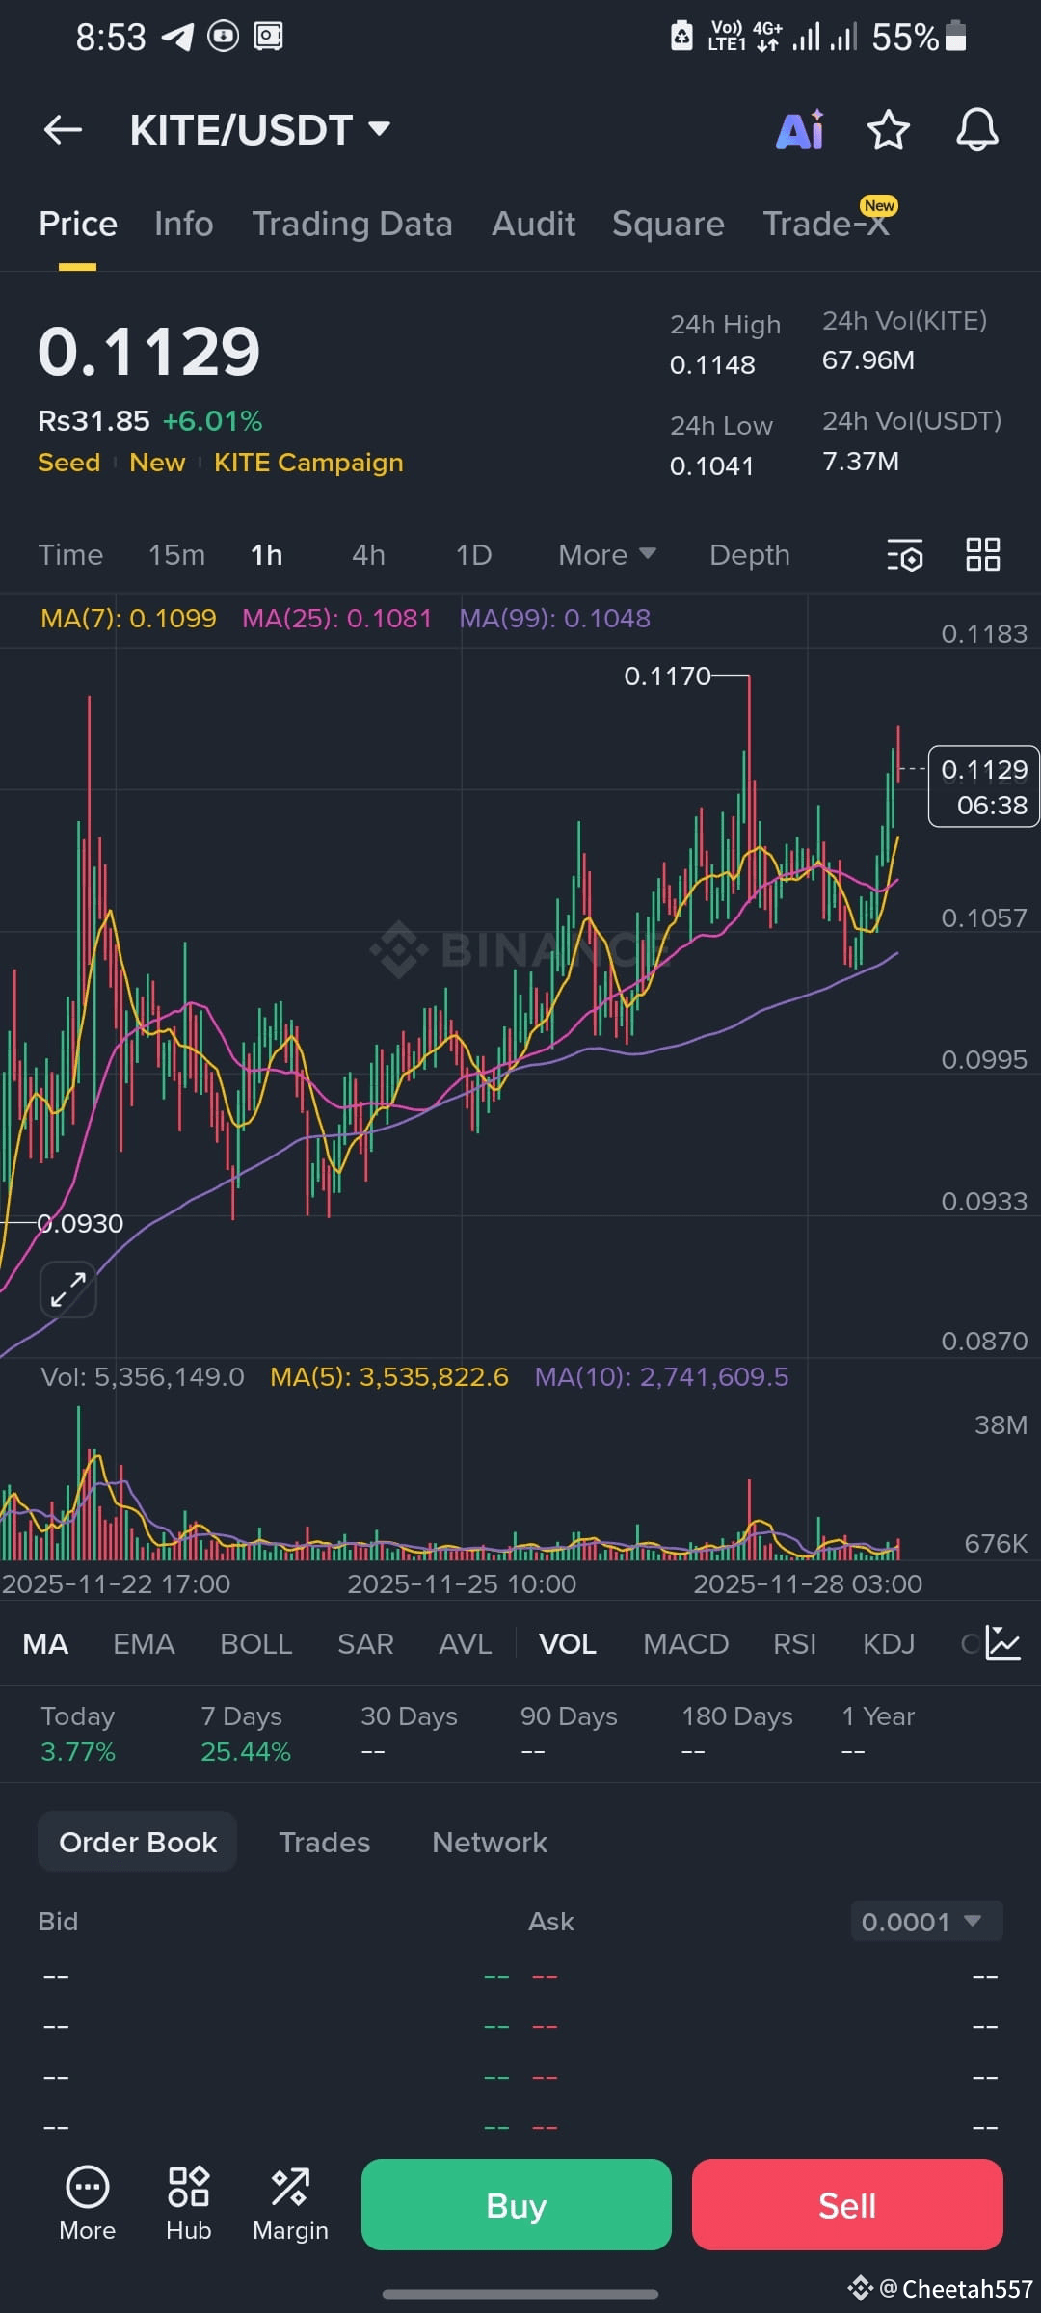Tap the 7 Days 25.44% change
1041x2313 pixels.
245,1734
